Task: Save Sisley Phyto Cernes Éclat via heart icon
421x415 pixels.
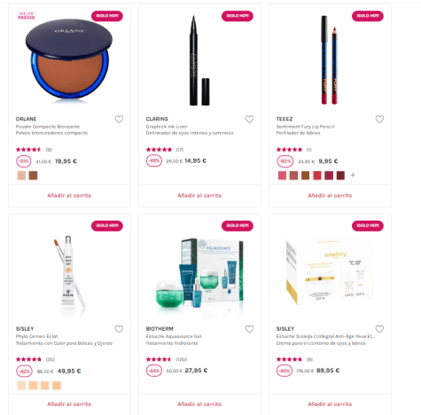Action: [x=119, y=329]
